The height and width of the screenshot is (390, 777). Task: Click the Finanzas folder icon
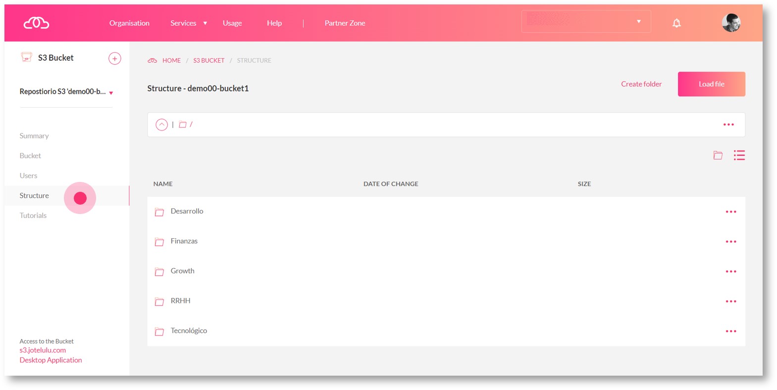pos(159,242)
